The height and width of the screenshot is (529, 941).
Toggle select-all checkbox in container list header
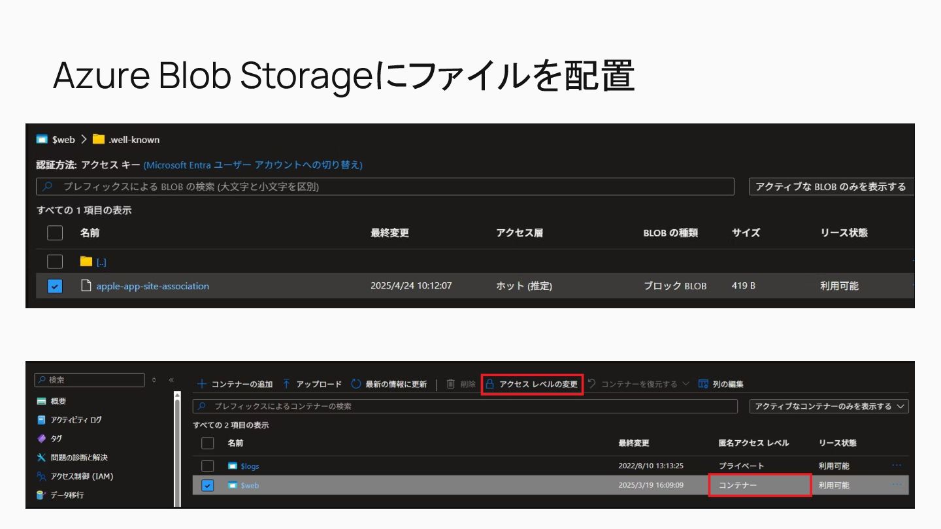(208, 443)
